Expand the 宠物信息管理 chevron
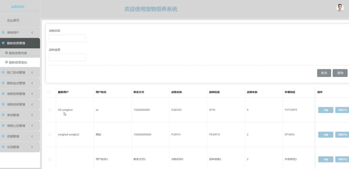Image resolution: width=349 pixels, height=169 pixels. click(32, 94)
